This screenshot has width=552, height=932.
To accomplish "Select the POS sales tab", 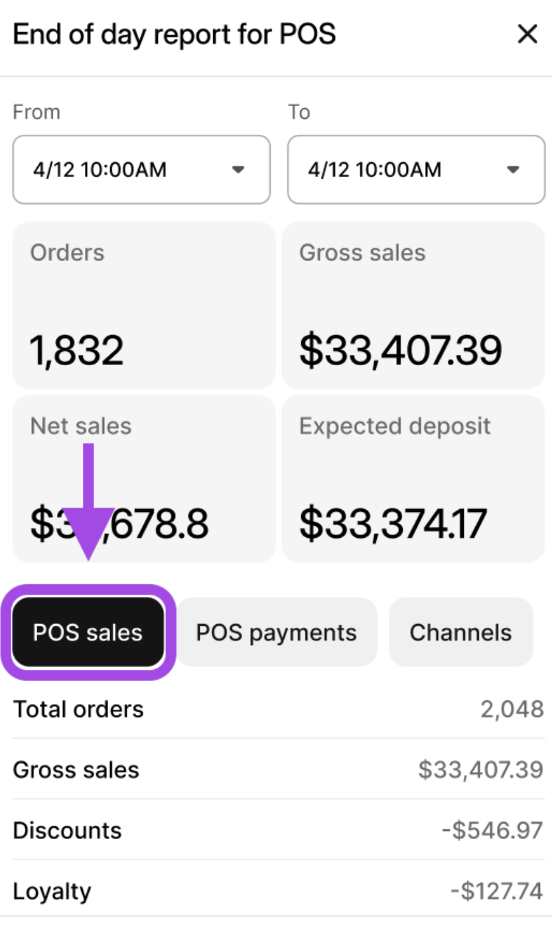I will (88, 633).
